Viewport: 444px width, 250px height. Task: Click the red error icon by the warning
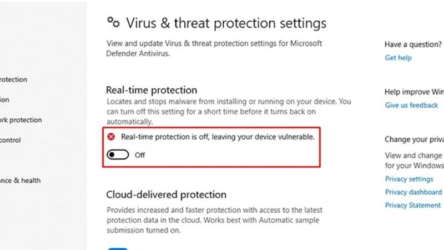pos(111,136)
